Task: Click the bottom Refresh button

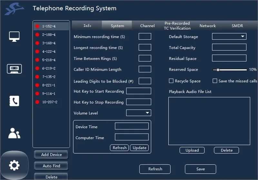Action: tap(155, 169)
